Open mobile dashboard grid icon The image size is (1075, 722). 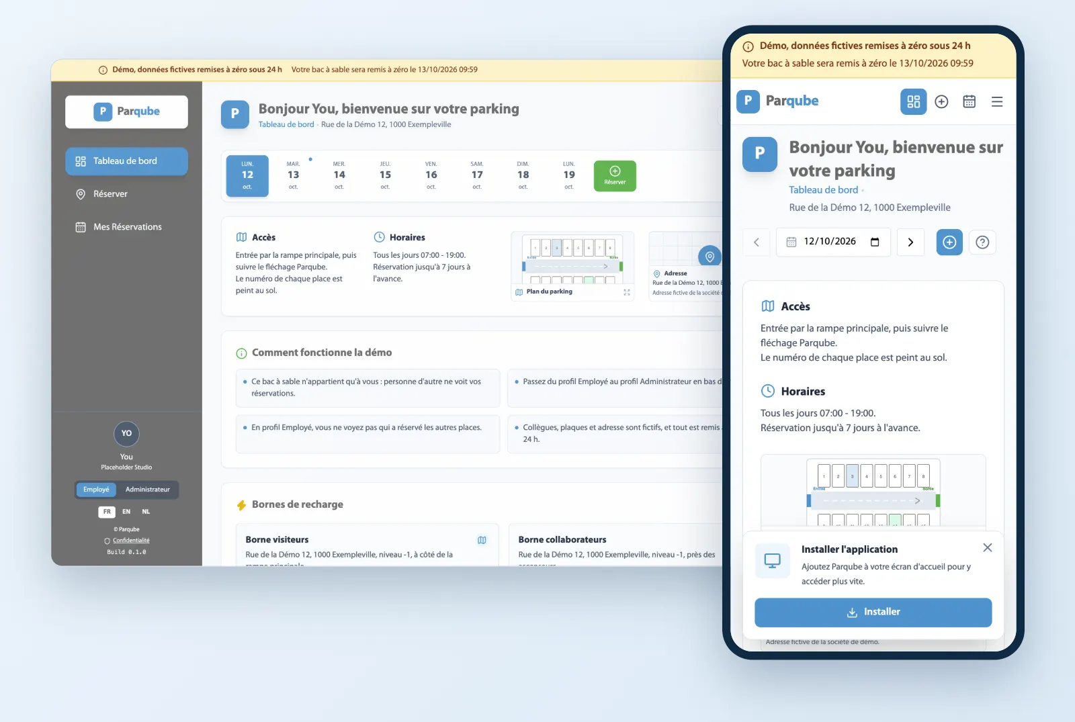coord(913,101)
